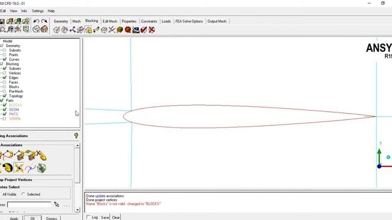The height and width of the screenshot is (220, 392).
Task: Toggle Edges checkbox under Blocking
Action: coord(4,78)
